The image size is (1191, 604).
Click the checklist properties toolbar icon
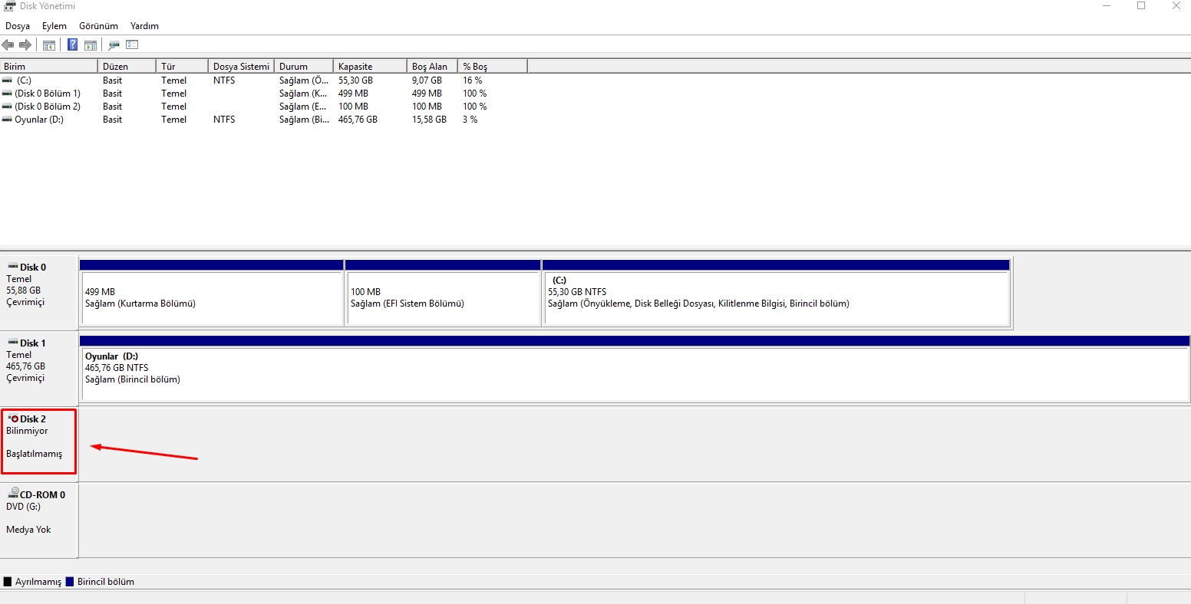(x=132, y=44)
